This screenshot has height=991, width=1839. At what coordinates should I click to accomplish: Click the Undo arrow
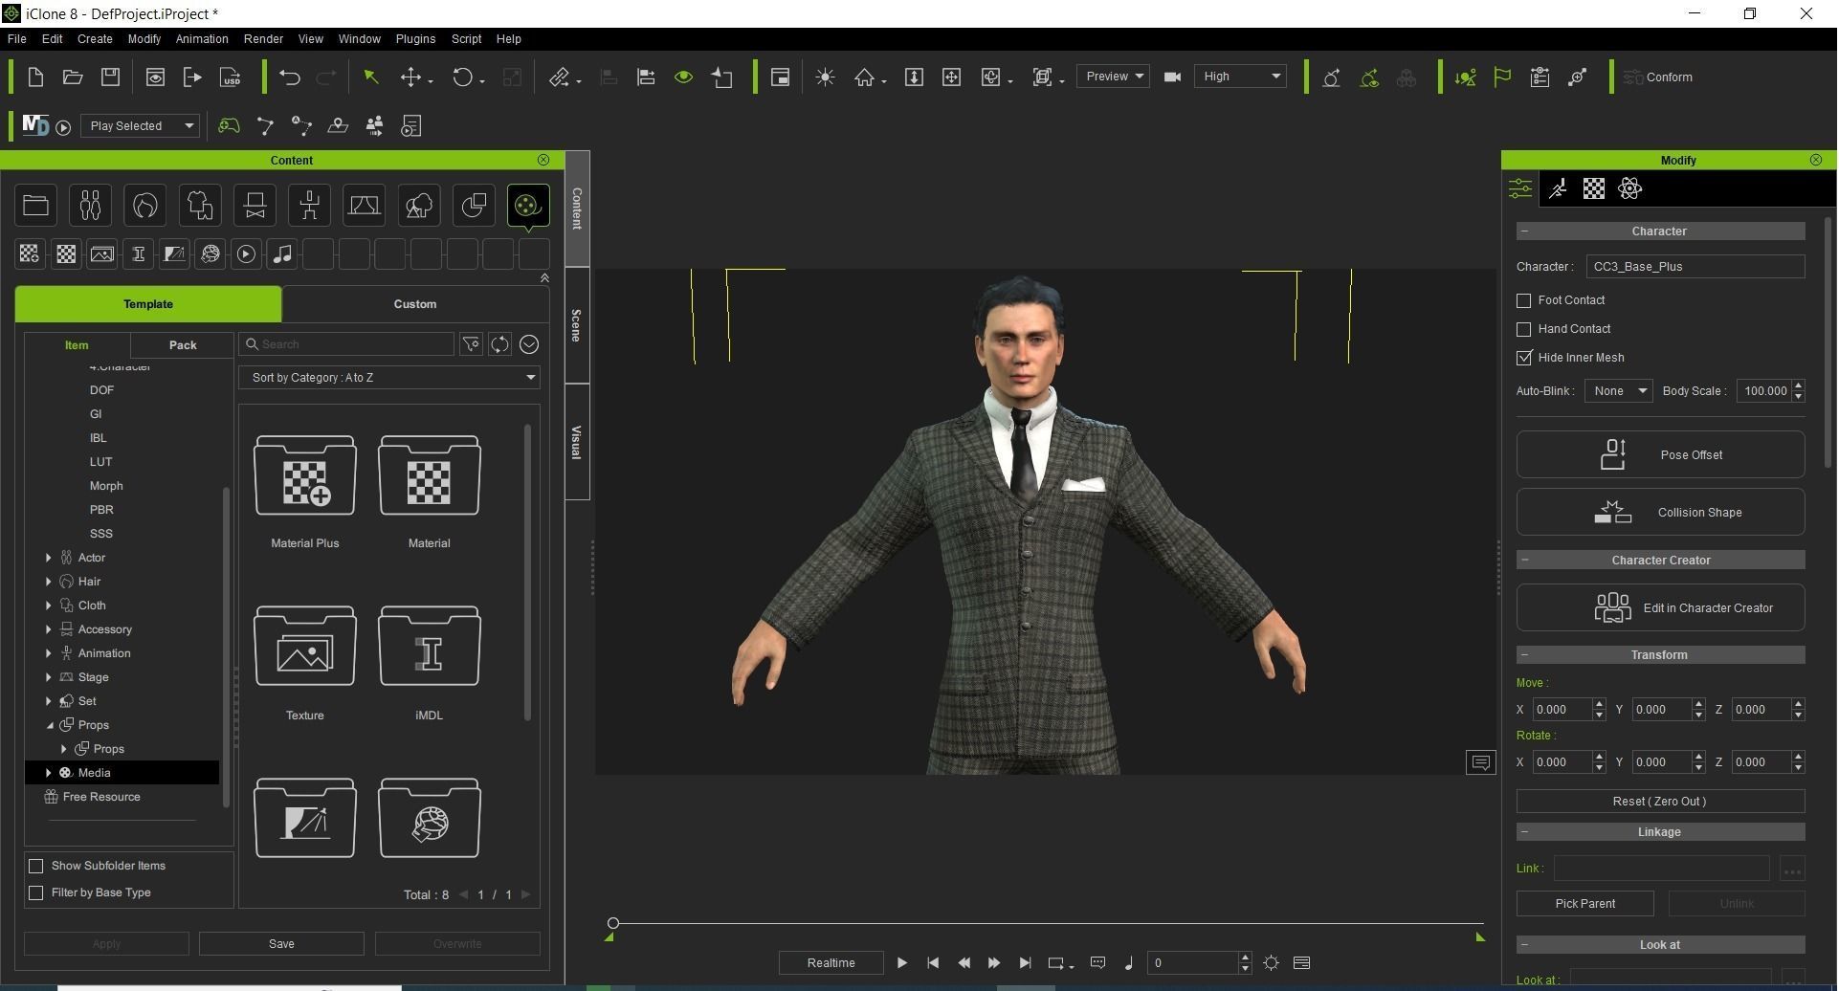click(x=289, y=77)
